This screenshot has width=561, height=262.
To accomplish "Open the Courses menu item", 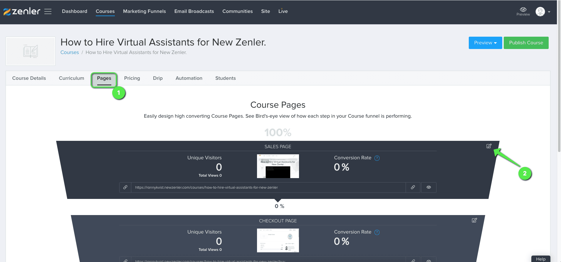I will [x=105, y=11].
